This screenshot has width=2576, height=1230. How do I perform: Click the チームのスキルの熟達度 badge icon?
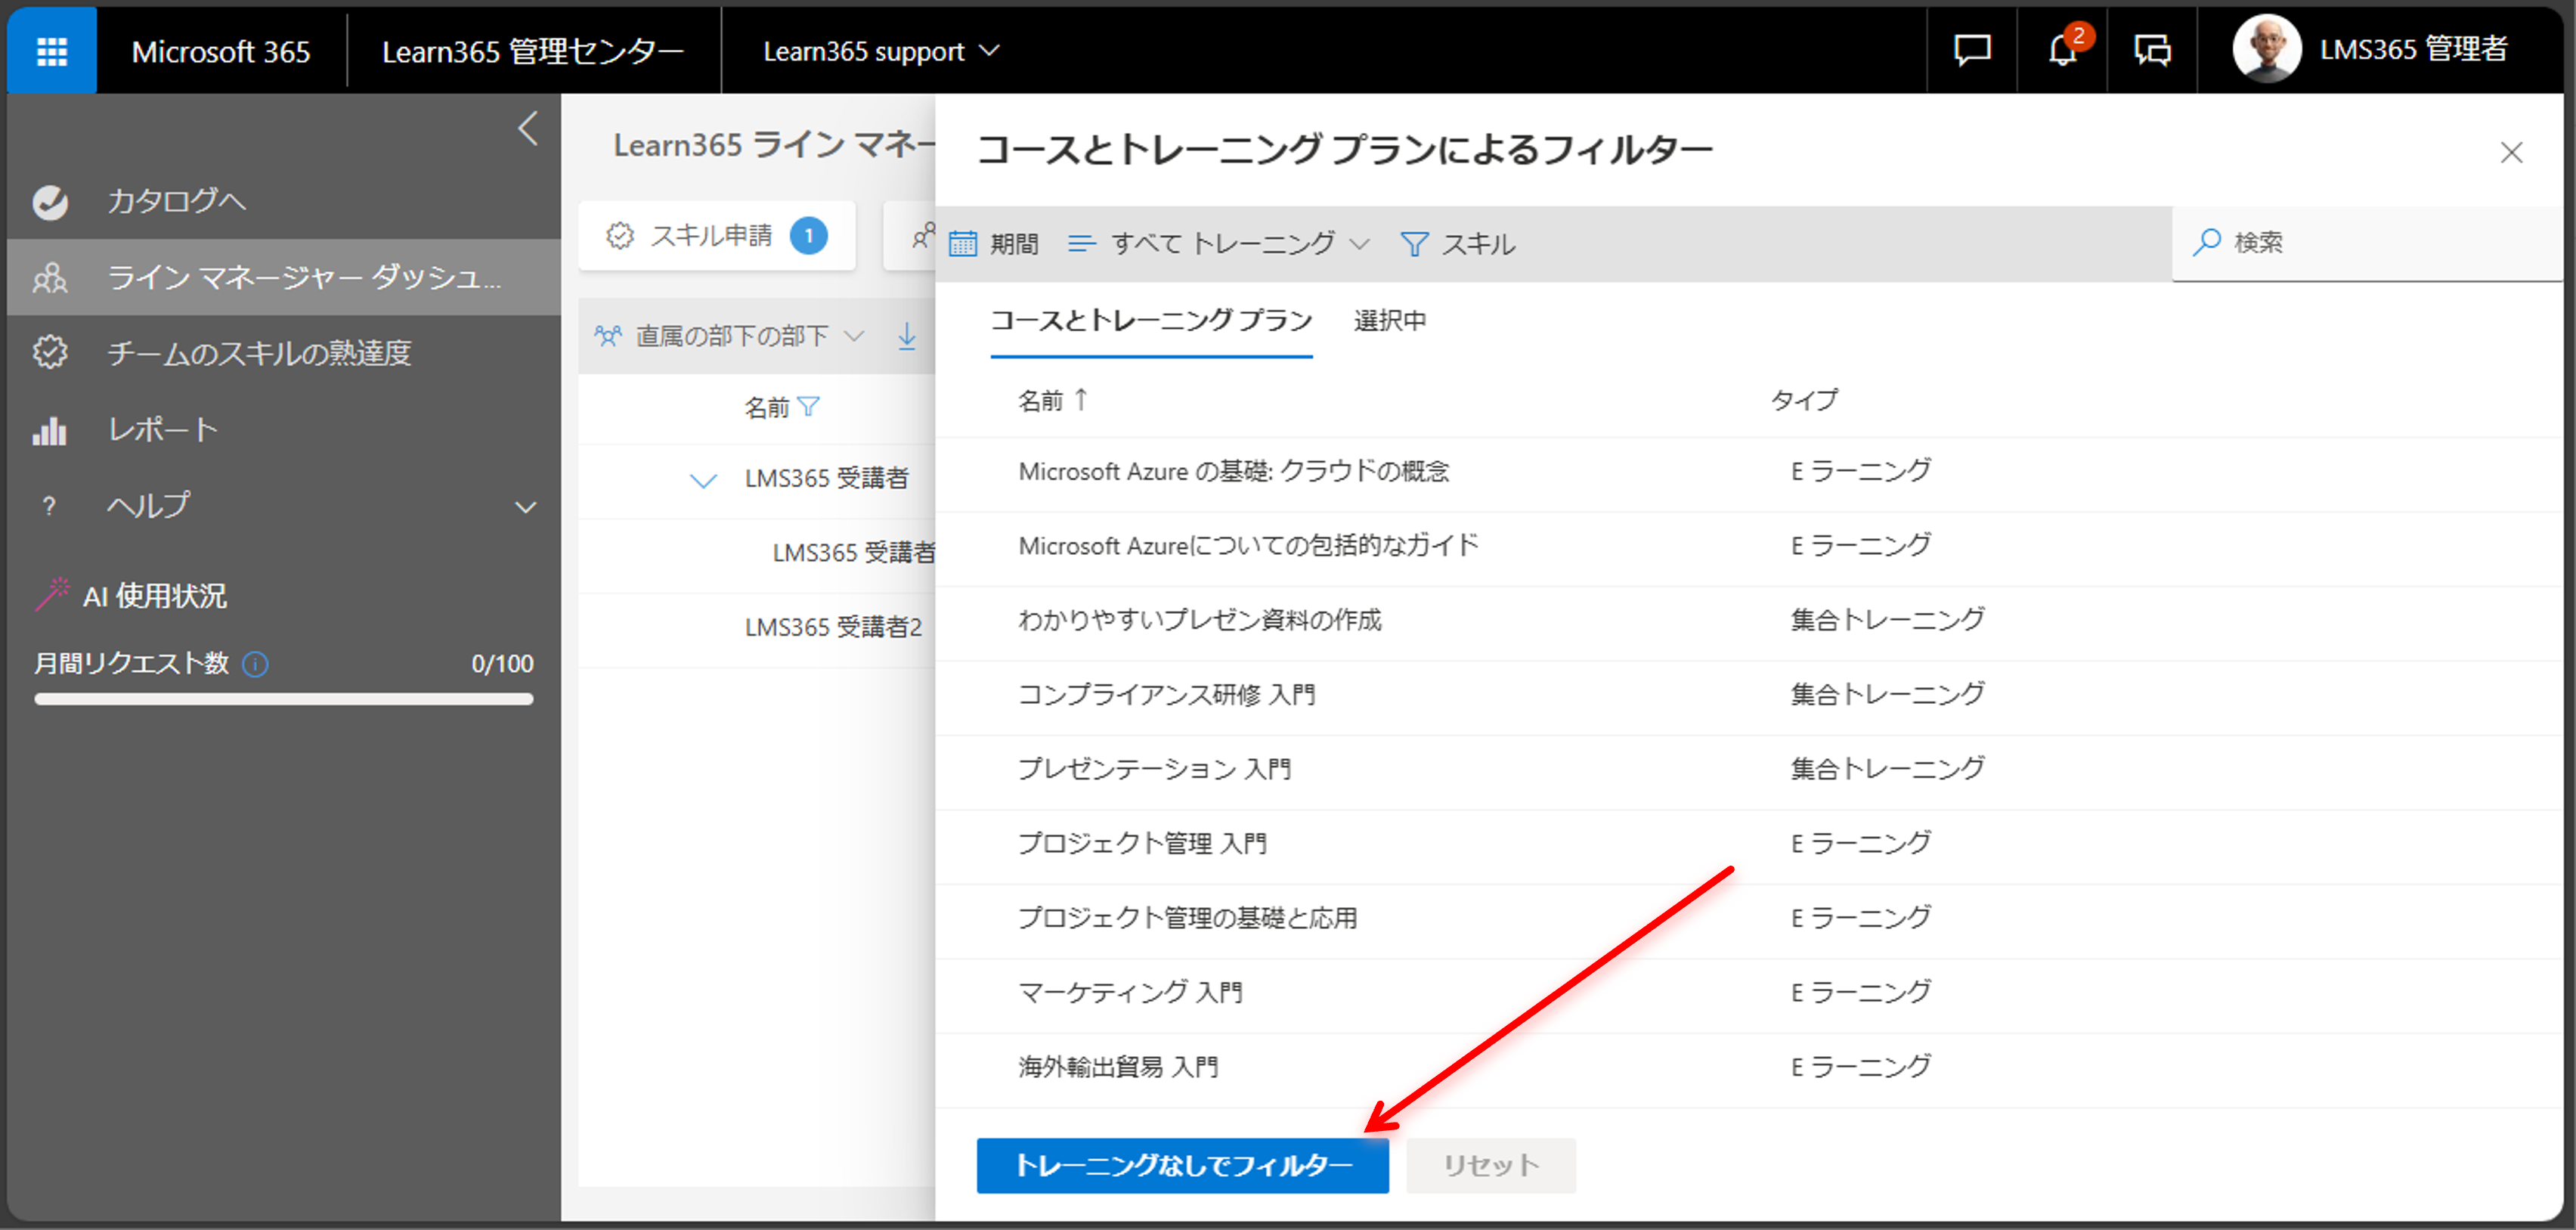[x=50, y=352]
